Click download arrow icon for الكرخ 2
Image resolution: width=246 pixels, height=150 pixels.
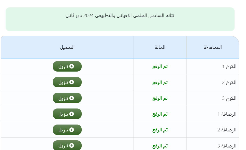point(72,82)
